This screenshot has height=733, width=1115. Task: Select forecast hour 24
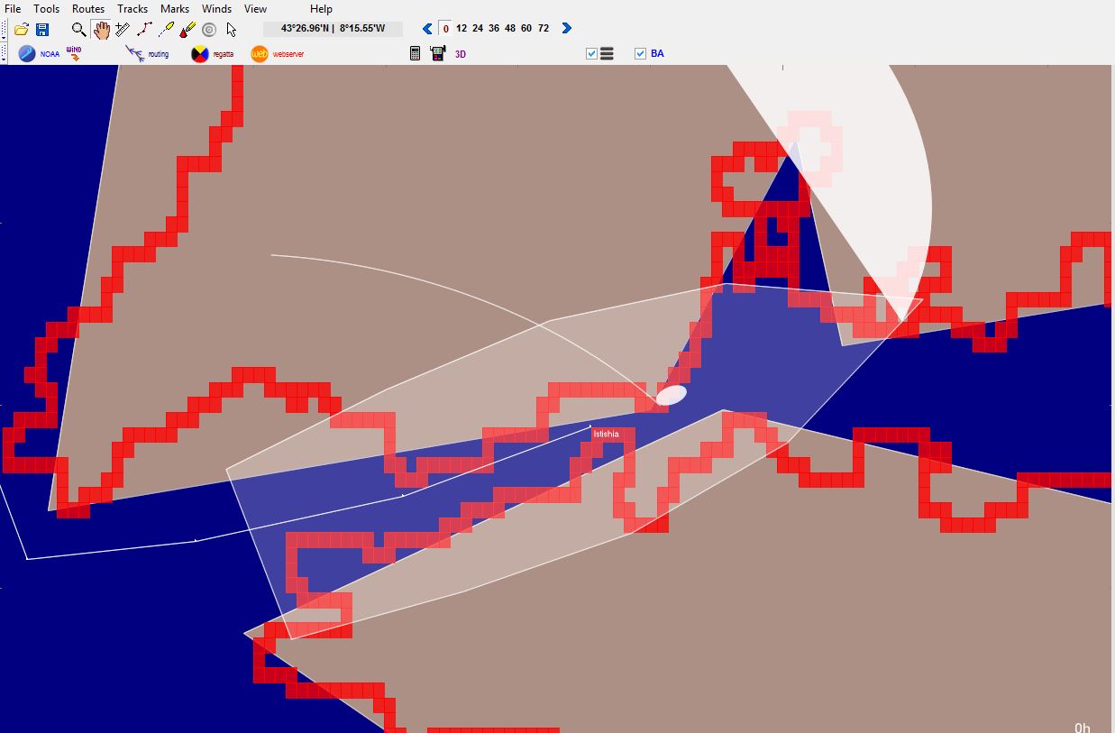[x=478, y=29]
